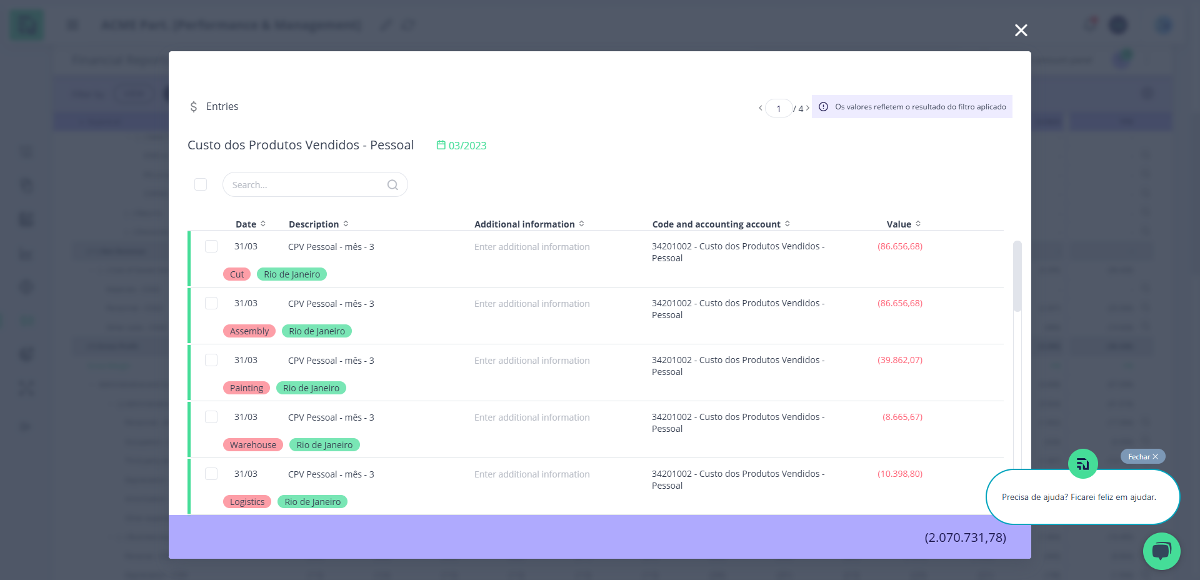This screenshot has width=1200, height=580.
Task: Click the entries list vertical scrollbar
Action: pos(1017,276)
